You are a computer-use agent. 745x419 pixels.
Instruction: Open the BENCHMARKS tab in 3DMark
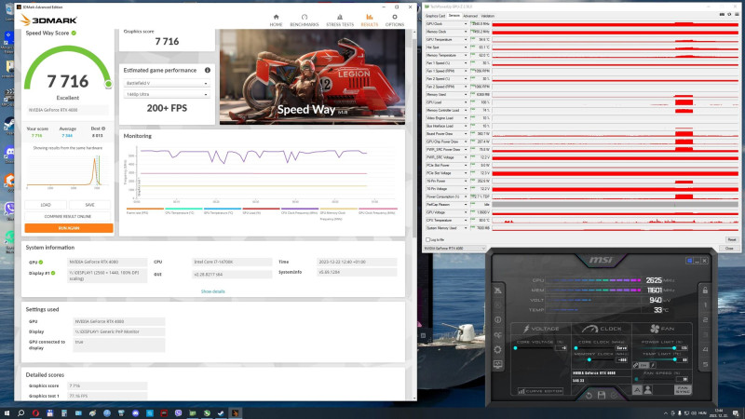305,20
